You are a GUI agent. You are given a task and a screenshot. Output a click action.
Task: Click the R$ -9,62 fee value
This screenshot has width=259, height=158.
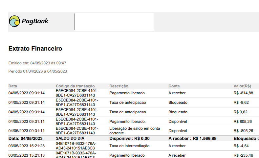click(241, 102)
